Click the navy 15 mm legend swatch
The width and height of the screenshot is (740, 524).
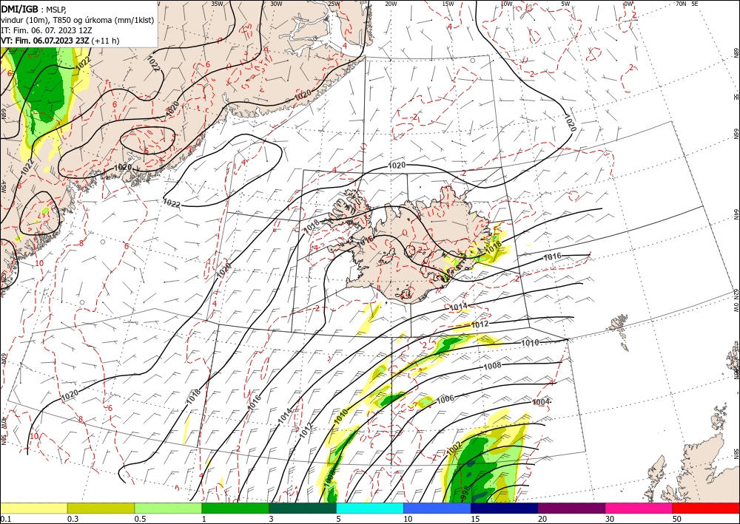coord(505,508)
